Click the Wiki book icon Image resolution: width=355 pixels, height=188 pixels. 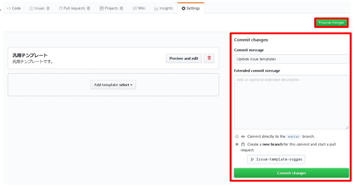(135, 8)
